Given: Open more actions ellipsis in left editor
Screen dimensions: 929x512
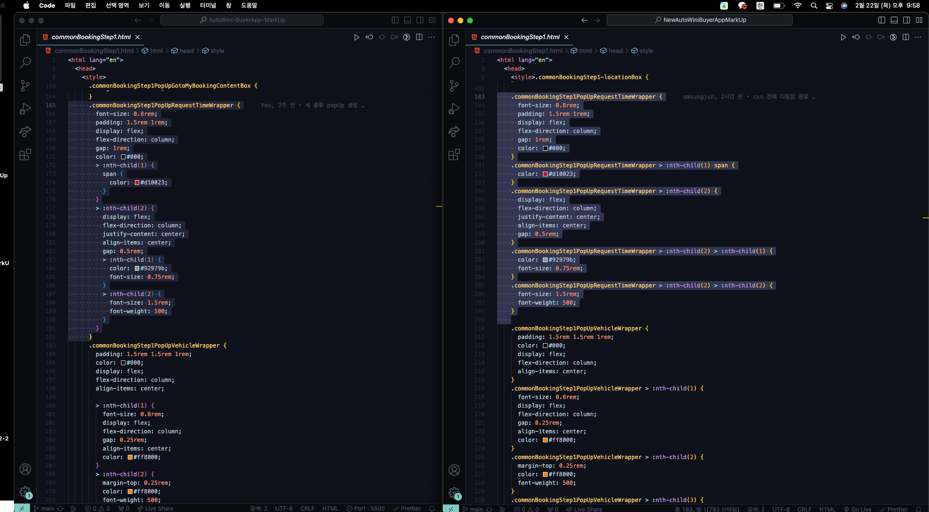Looking at the screenshot, I should coord(431,37).
